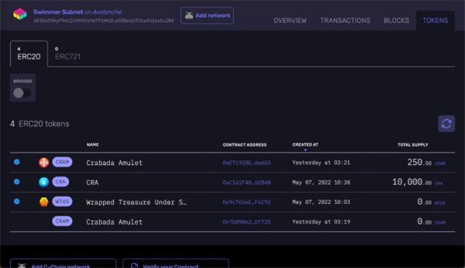
Task: Click the CRA symbol tag
Action: click(61, 182)
